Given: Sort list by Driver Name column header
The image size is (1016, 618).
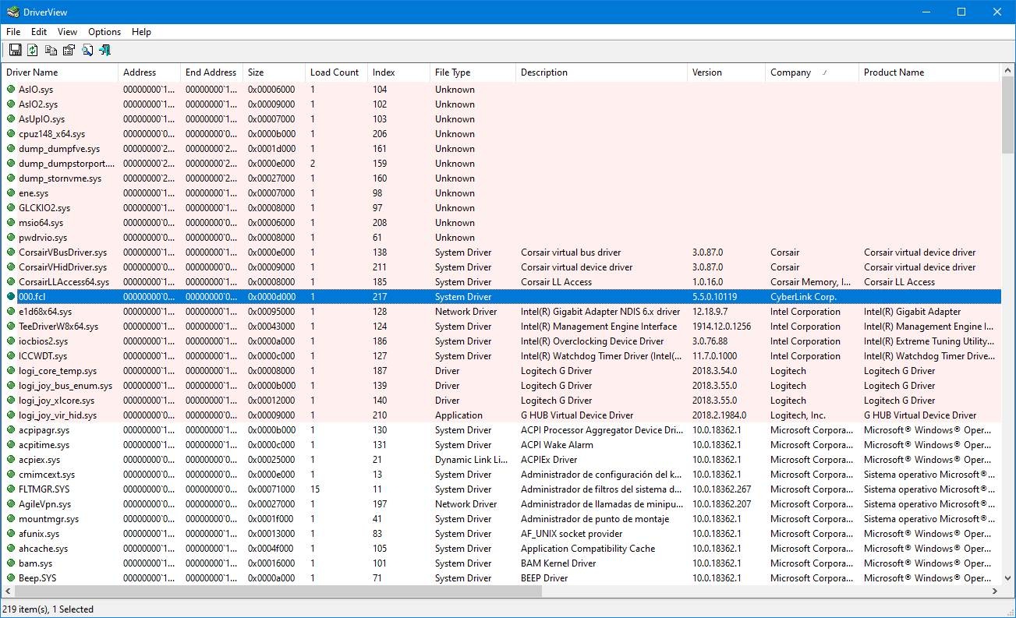Looking at the screenshot, I should point(32,72).
